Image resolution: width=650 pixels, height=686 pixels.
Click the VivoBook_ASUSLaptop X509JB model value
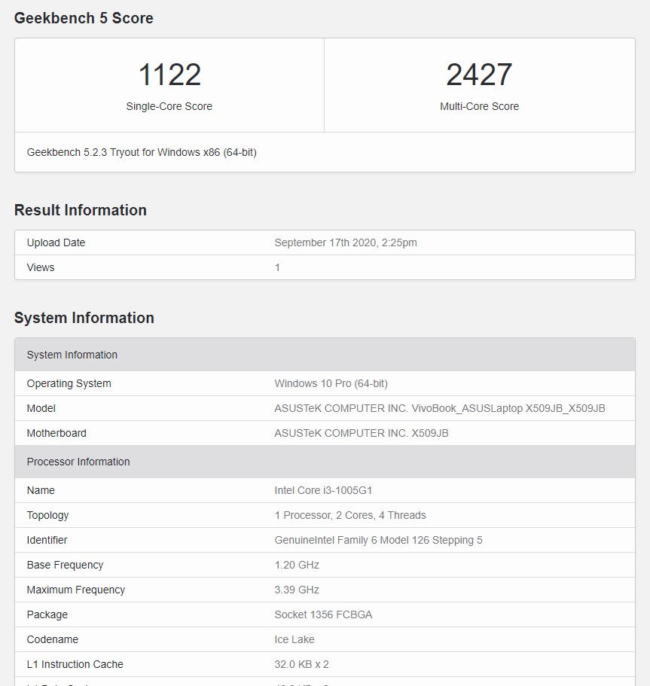pyautogui.click(x=440, y=408)
